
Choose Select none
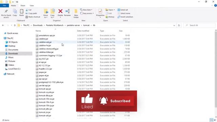pyautogui.click(x=124, y=14)
